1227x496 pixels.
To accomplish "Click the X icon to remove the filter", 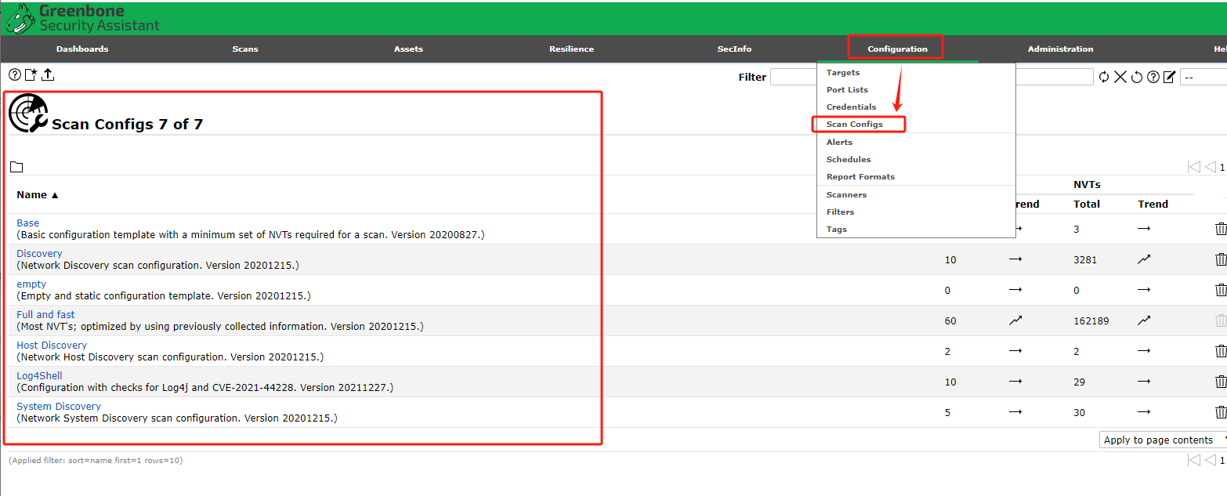I will pos(1120,77).
